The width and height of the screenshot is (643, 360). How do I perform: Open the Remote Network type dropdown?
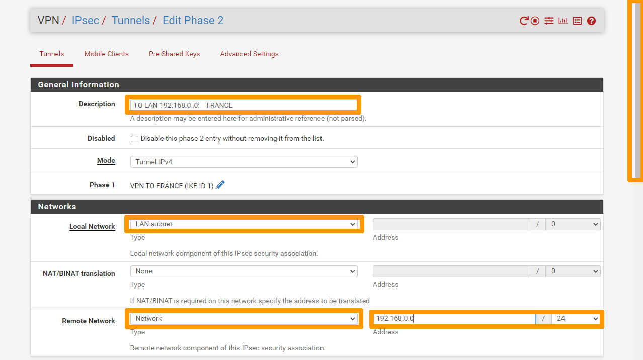[244, 318]
